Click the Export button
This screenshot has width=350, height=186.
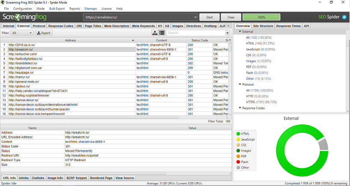click(x=44, y=33)
